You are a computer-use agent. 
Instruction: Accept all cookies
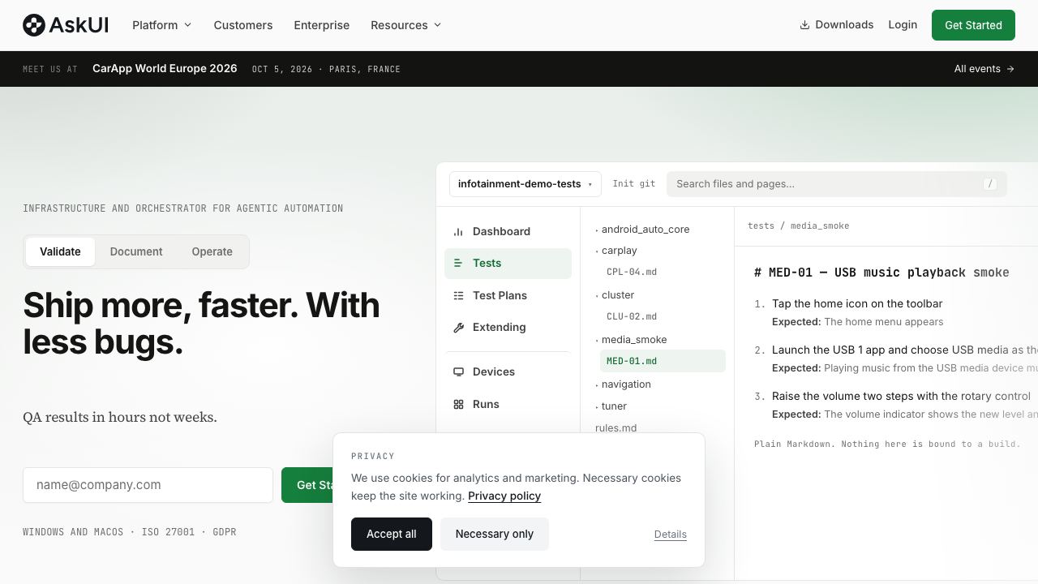tap(392, 534)
